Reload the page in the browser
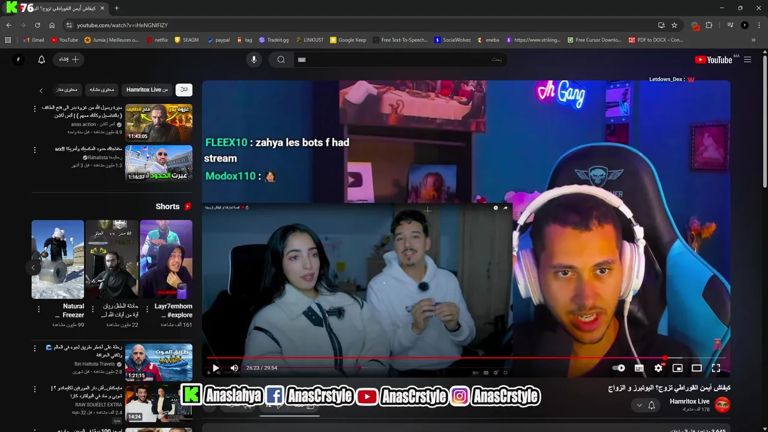Image resolution: width=768 pixels, height=432 pixels. tap(37, 25)
